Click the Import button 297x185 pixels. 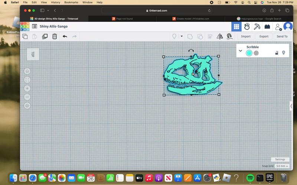click(x=246, y=36)
